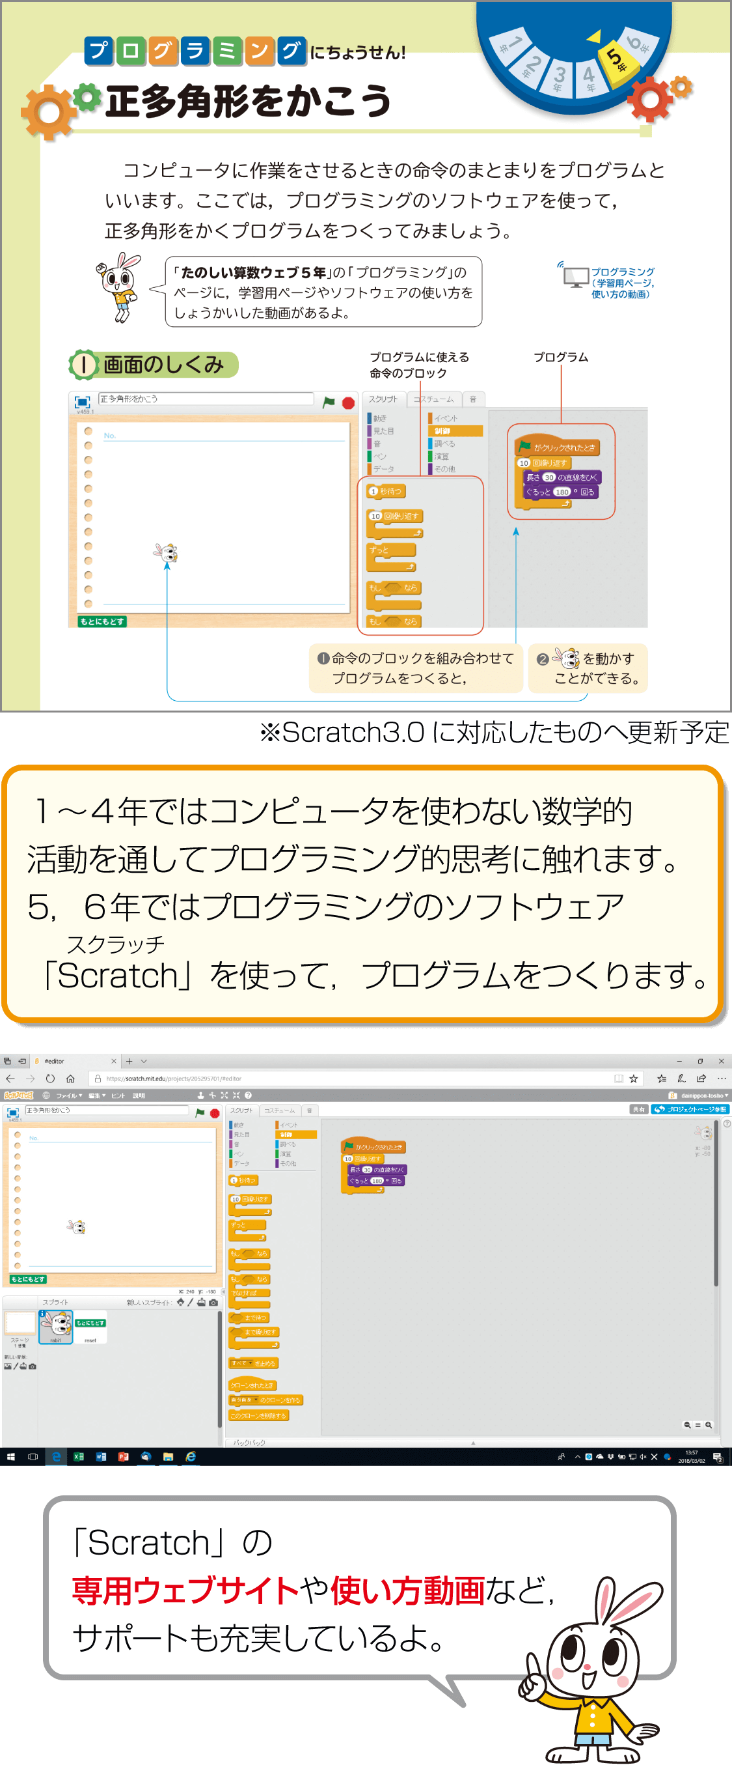Open the circled question mark tips panel at right

(x=727, y=1123)
